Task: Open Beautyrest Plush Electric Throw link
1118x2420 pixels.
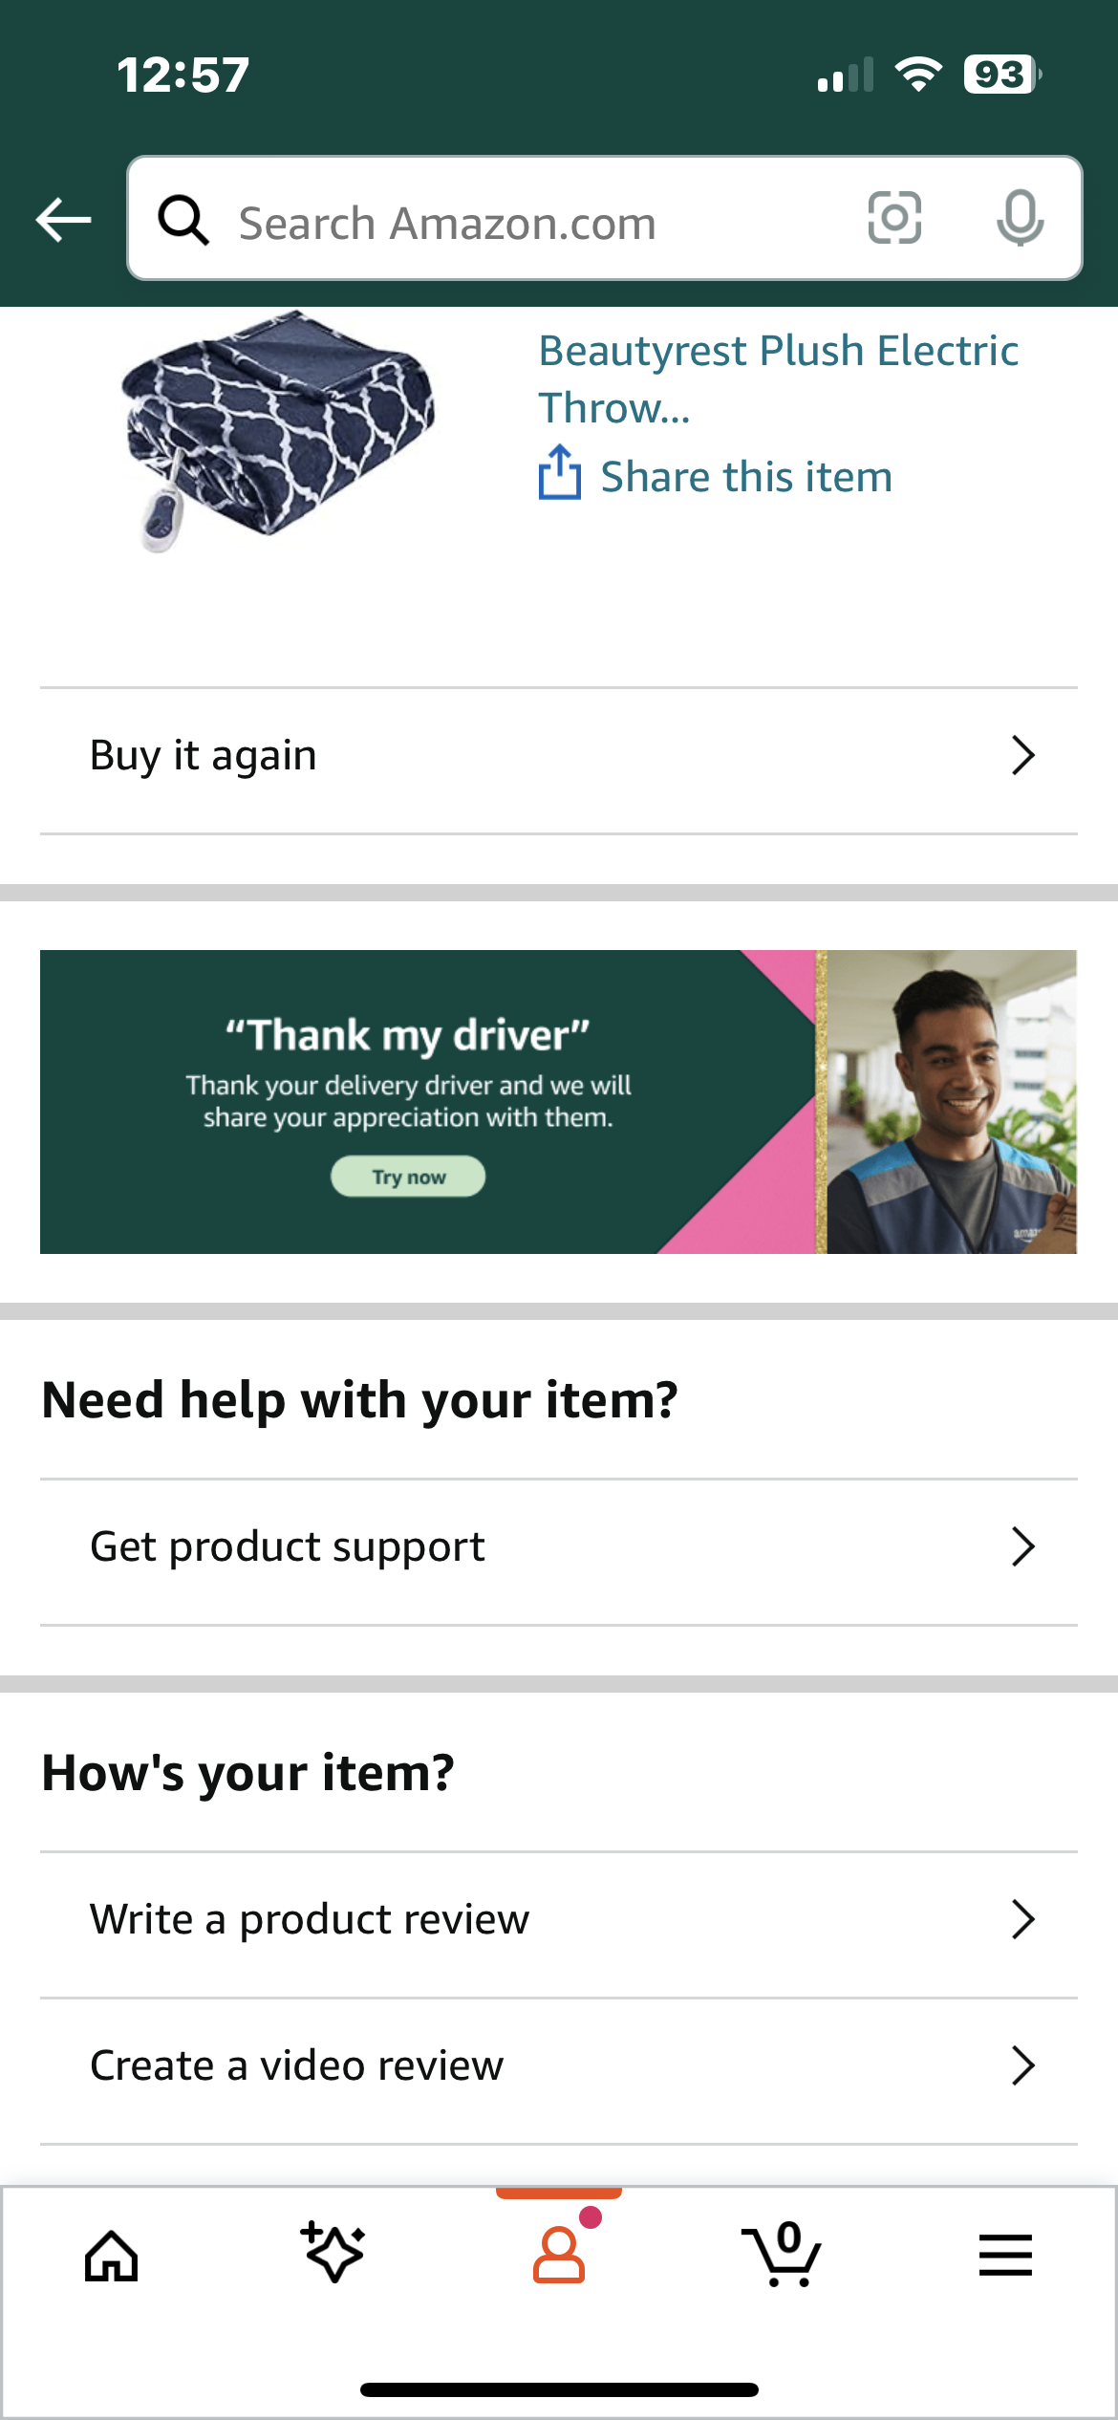Action: click(778, 378)
